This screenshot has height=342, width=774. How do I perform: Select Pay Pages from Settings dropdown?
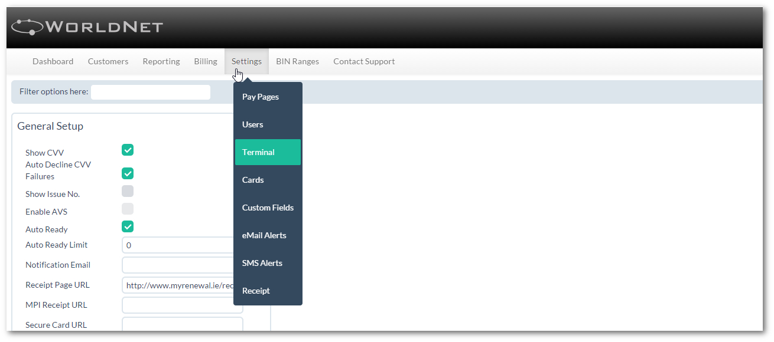[x=268, y=97]
